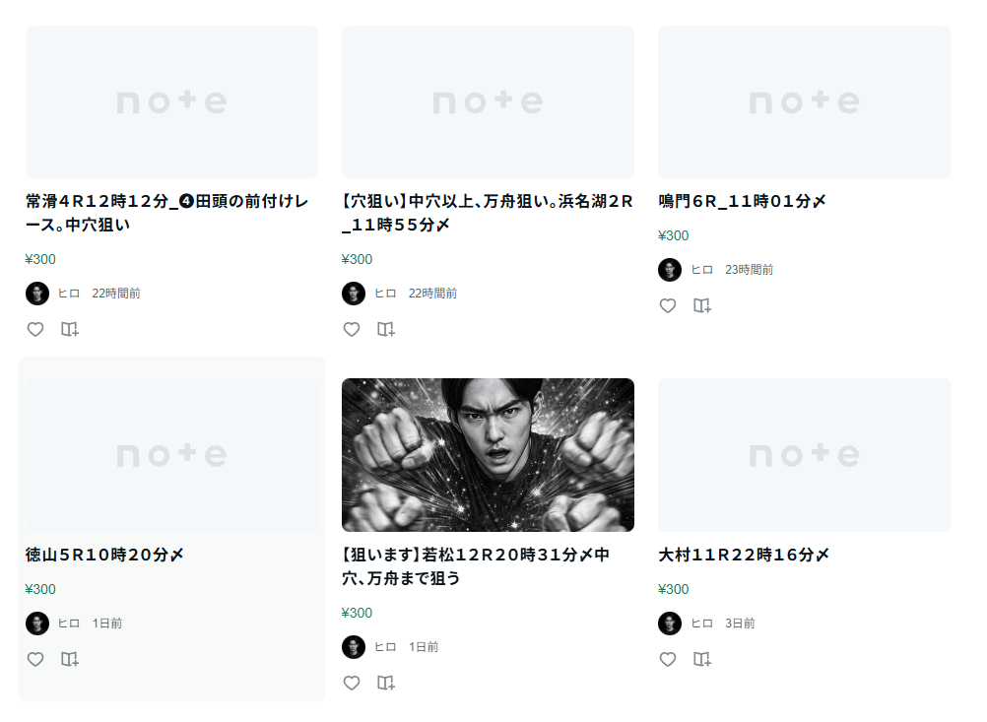The height and width of the screenshot is (722, 987).
Task: Add the 鳴門6R article to a magazine
Action: point(702,305)
